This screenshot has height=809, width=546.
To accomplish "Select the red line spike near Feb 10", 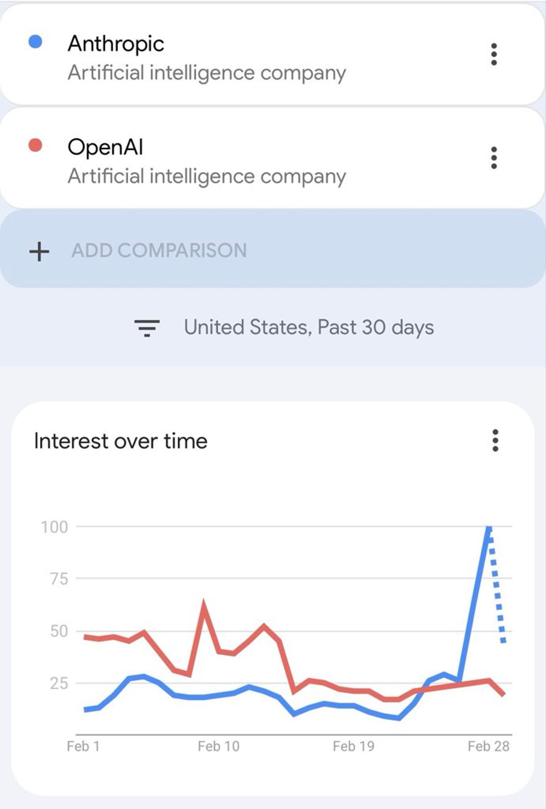I will coord(204,605).
